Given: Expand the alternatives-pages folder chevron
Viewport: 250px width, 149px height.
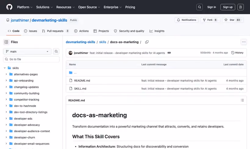Looking at the screenshot, I should pos(6,74).
